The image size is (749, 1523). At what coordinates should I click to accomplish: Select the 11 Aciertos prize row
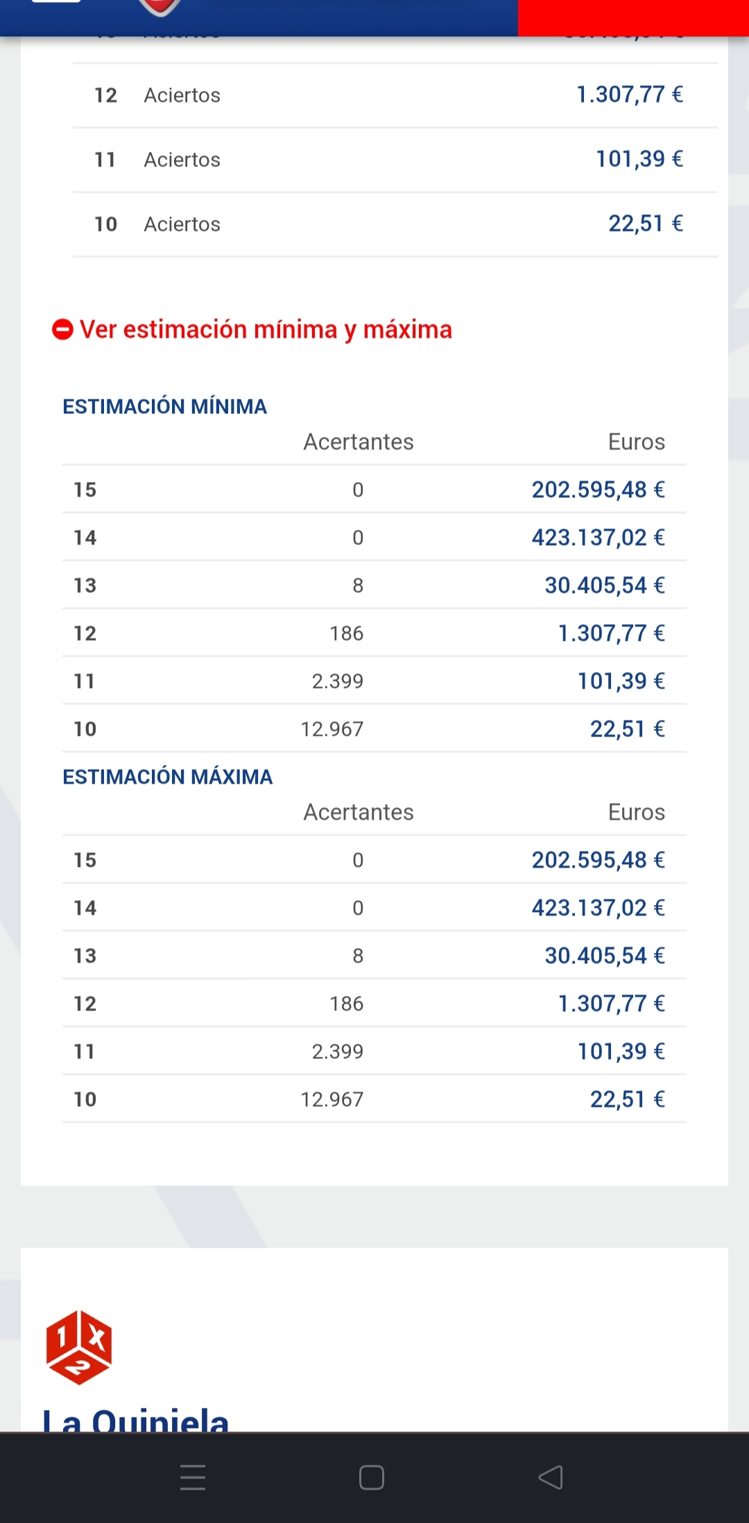click(394, 160)
